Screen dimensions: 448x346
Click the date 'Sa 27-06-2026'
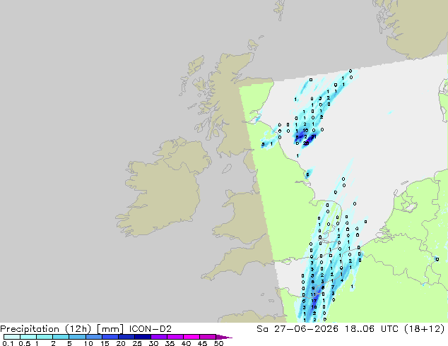297,329
